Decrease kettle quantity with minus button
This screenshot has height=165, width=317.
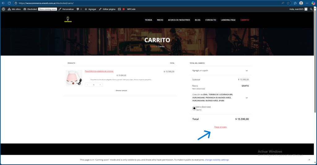(x=88, y=85)
